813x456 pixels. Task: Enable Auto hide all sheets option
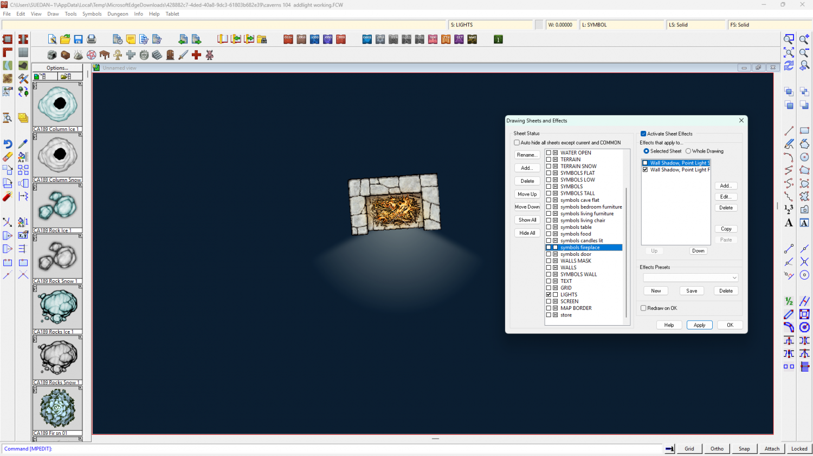pos(517,143)
